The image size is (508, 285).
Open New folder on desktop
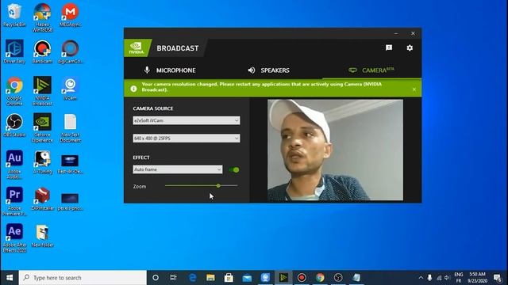pyautogui.click(x=42, y=236)
